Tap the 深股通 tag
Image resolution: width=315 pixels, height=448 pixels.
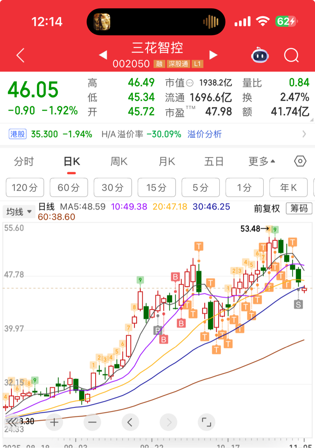click(x=178, y=64)
